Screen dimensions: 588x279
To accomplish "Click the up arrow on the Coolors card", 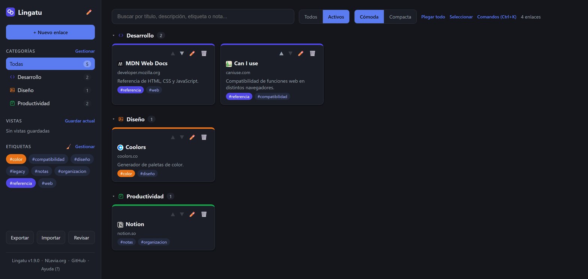I will coord(173,137).
